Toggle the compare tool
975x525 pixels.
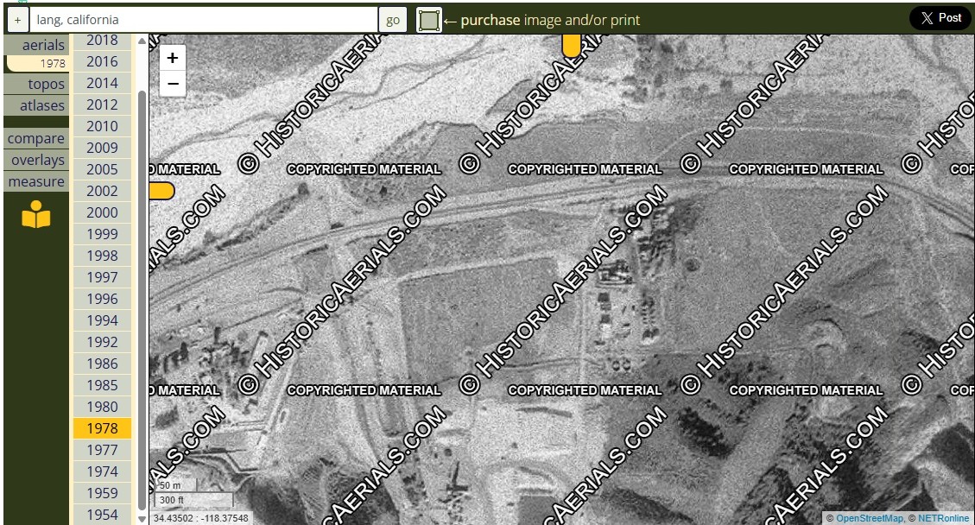(x=36, y=138)
